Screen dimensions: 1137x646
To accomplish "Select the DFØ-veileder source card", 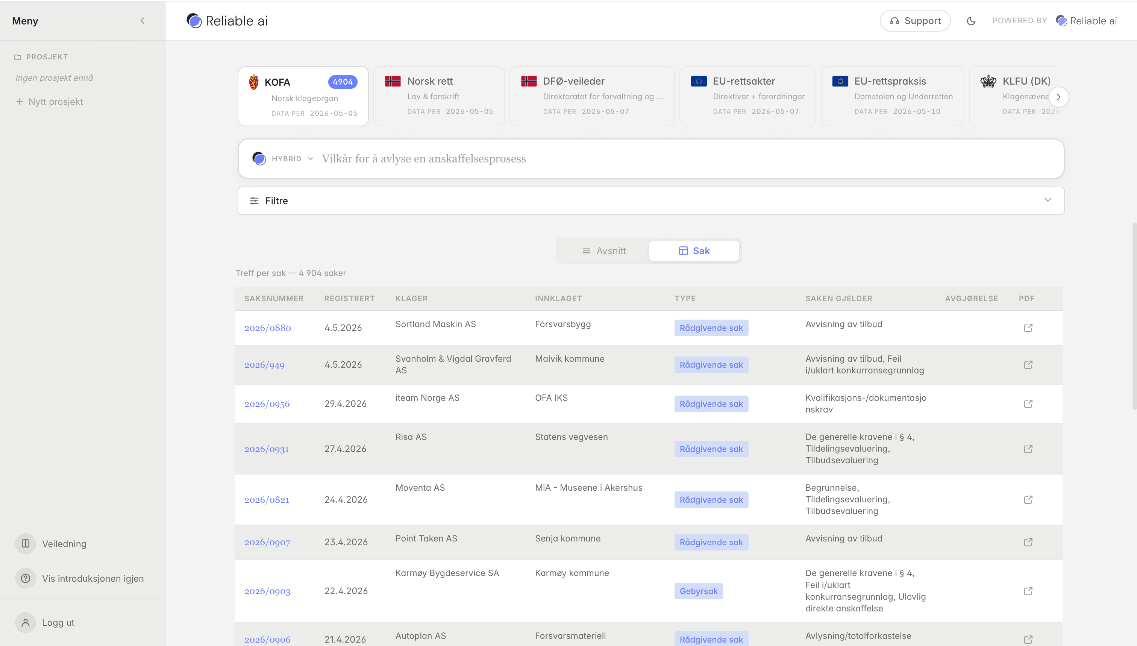I will [x=592, y=96].
